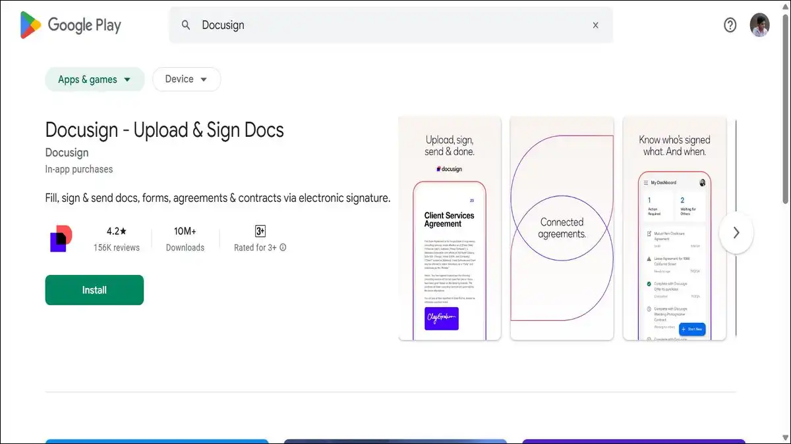The image size is (791, 444).
Task: Click the 10M+ downloads count
Action: tap(185, 232)
